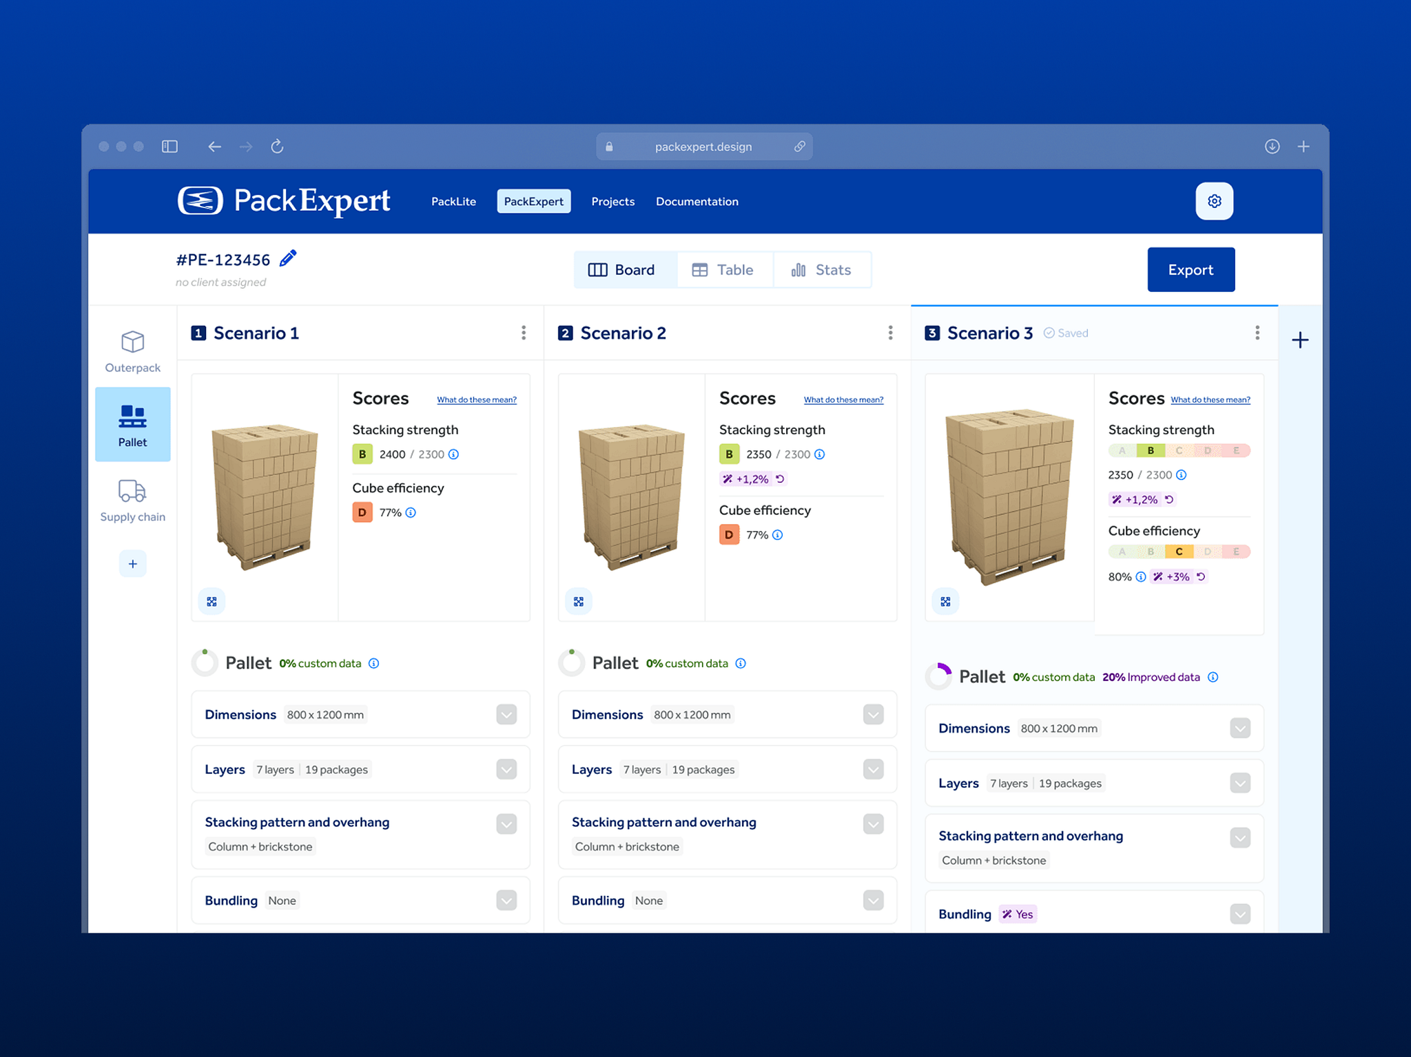1411x1057 pixels.
Task: Open Scenario 2 'What do these mean?' link
Action: 843,400
